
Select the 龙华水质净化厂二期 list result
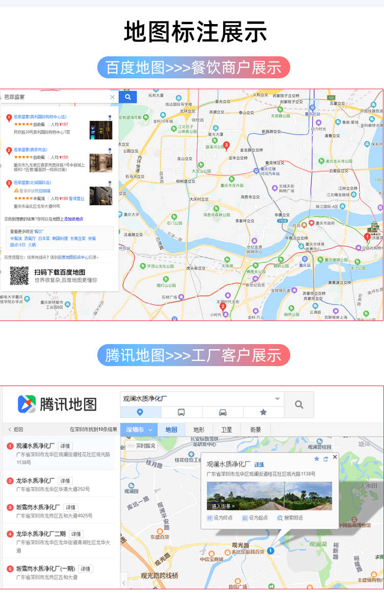tap(59, 541)
